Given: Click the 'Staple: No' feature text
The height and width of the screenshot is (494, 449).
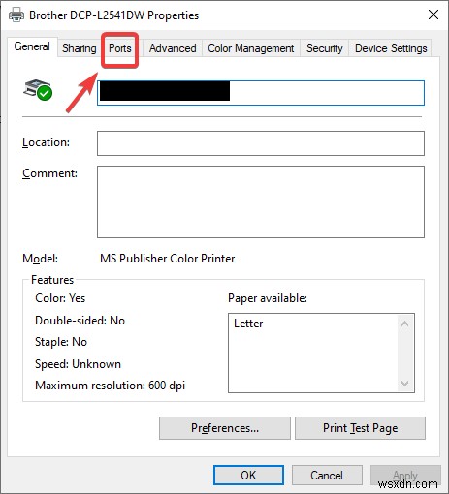Looking at the screenshot, I should [61, 342].
